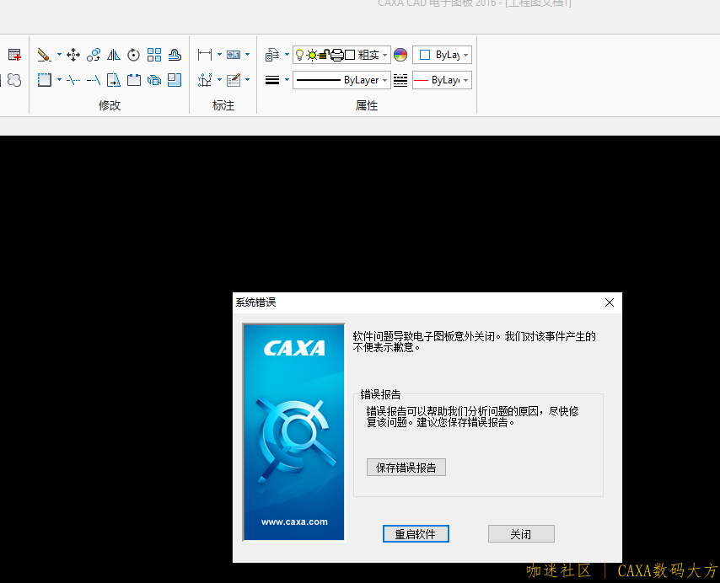Select the tolerance annotation tool
The height and width of the screenshot is (583, 720).
(x=234, y=55)
